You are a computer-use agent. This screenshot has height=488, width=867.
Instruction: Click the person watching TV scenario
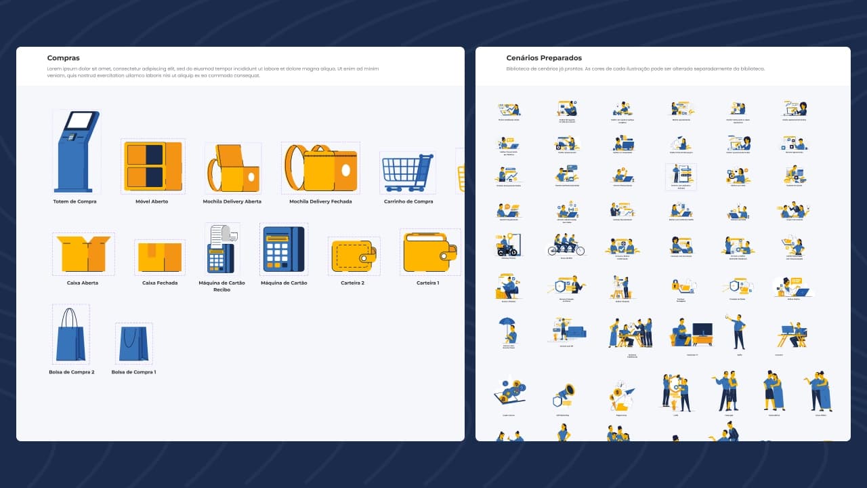tap(692, 331)
